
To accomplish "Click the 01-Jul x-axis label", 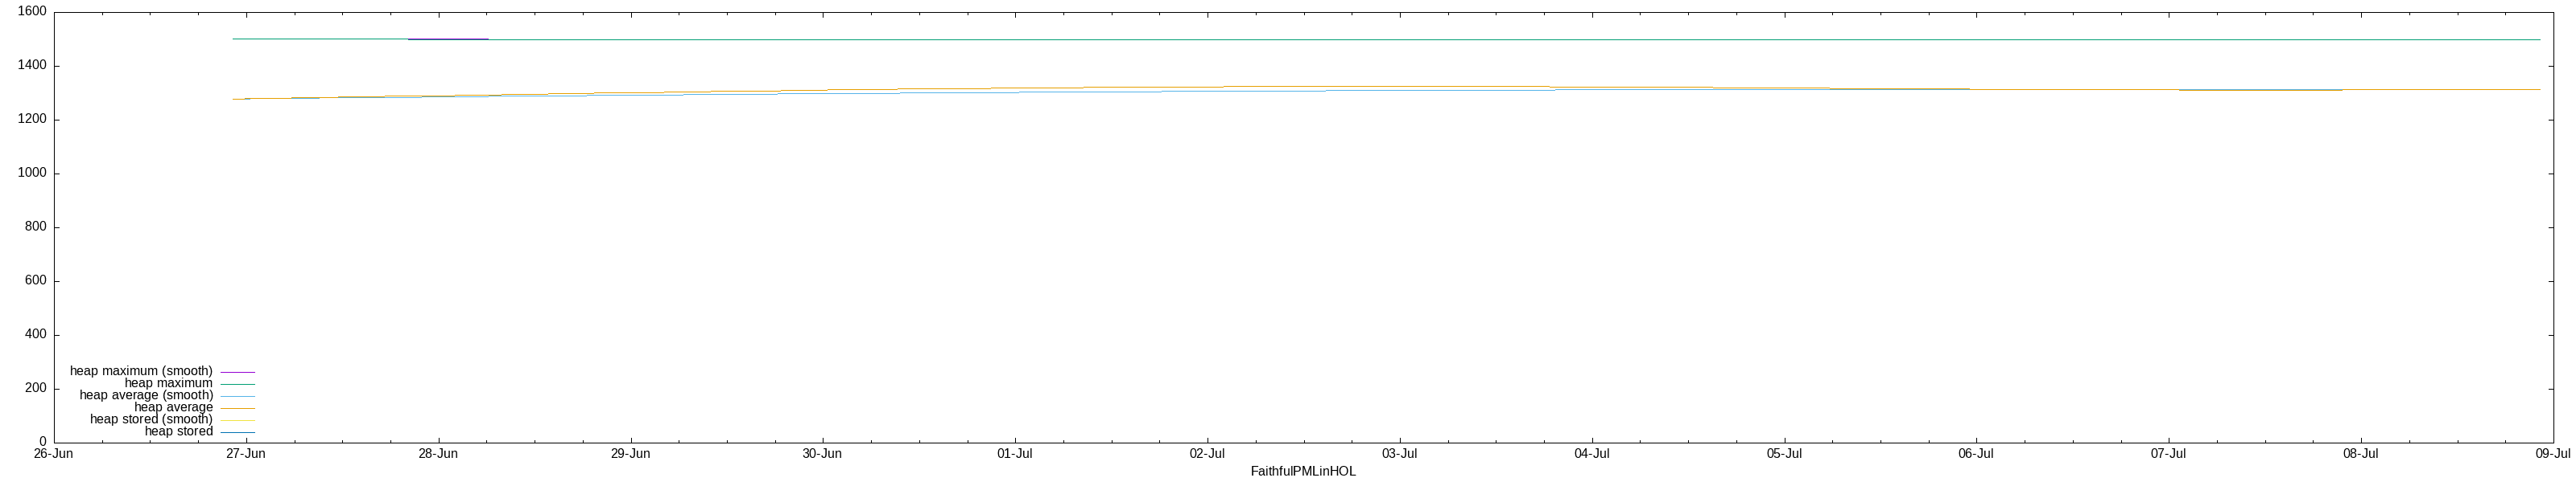I will pyautogui.click(x=1015, y=454).
